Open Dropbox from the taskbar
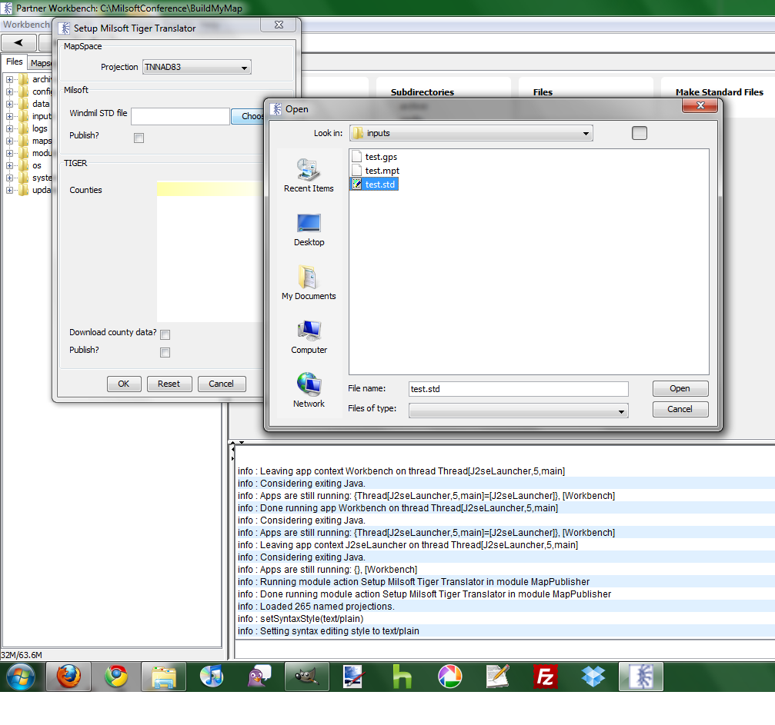The image size is (775, 725). pyautogui.click(x=593, y=676)
